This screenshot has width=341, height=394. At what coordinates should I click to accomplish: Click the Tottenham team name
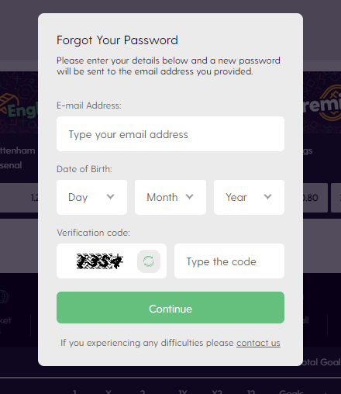pos(18,150)
